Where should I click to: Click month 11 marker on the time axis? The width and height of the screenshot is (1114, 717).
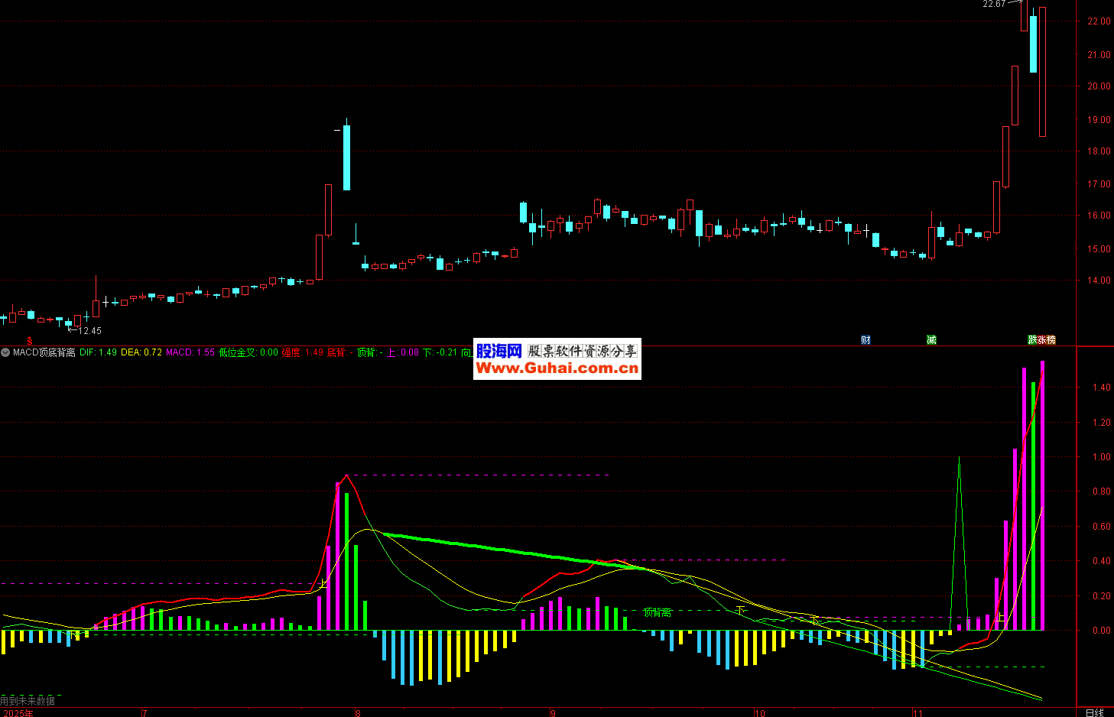point(918,713)
